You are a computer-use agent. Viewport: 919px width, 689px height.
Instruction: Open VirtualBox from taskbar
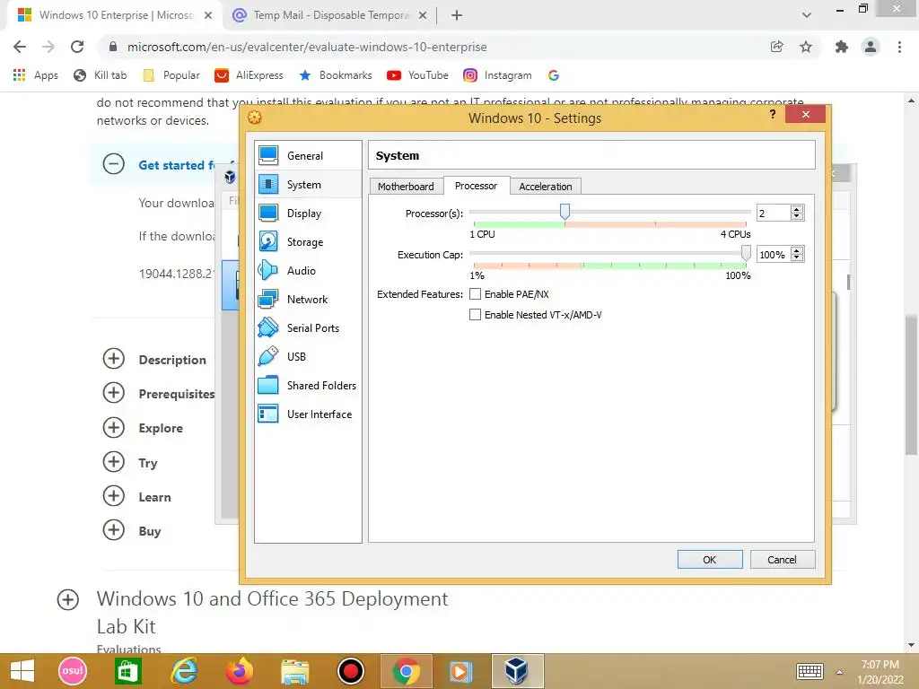pyautogui.click(x=517, y=671)
